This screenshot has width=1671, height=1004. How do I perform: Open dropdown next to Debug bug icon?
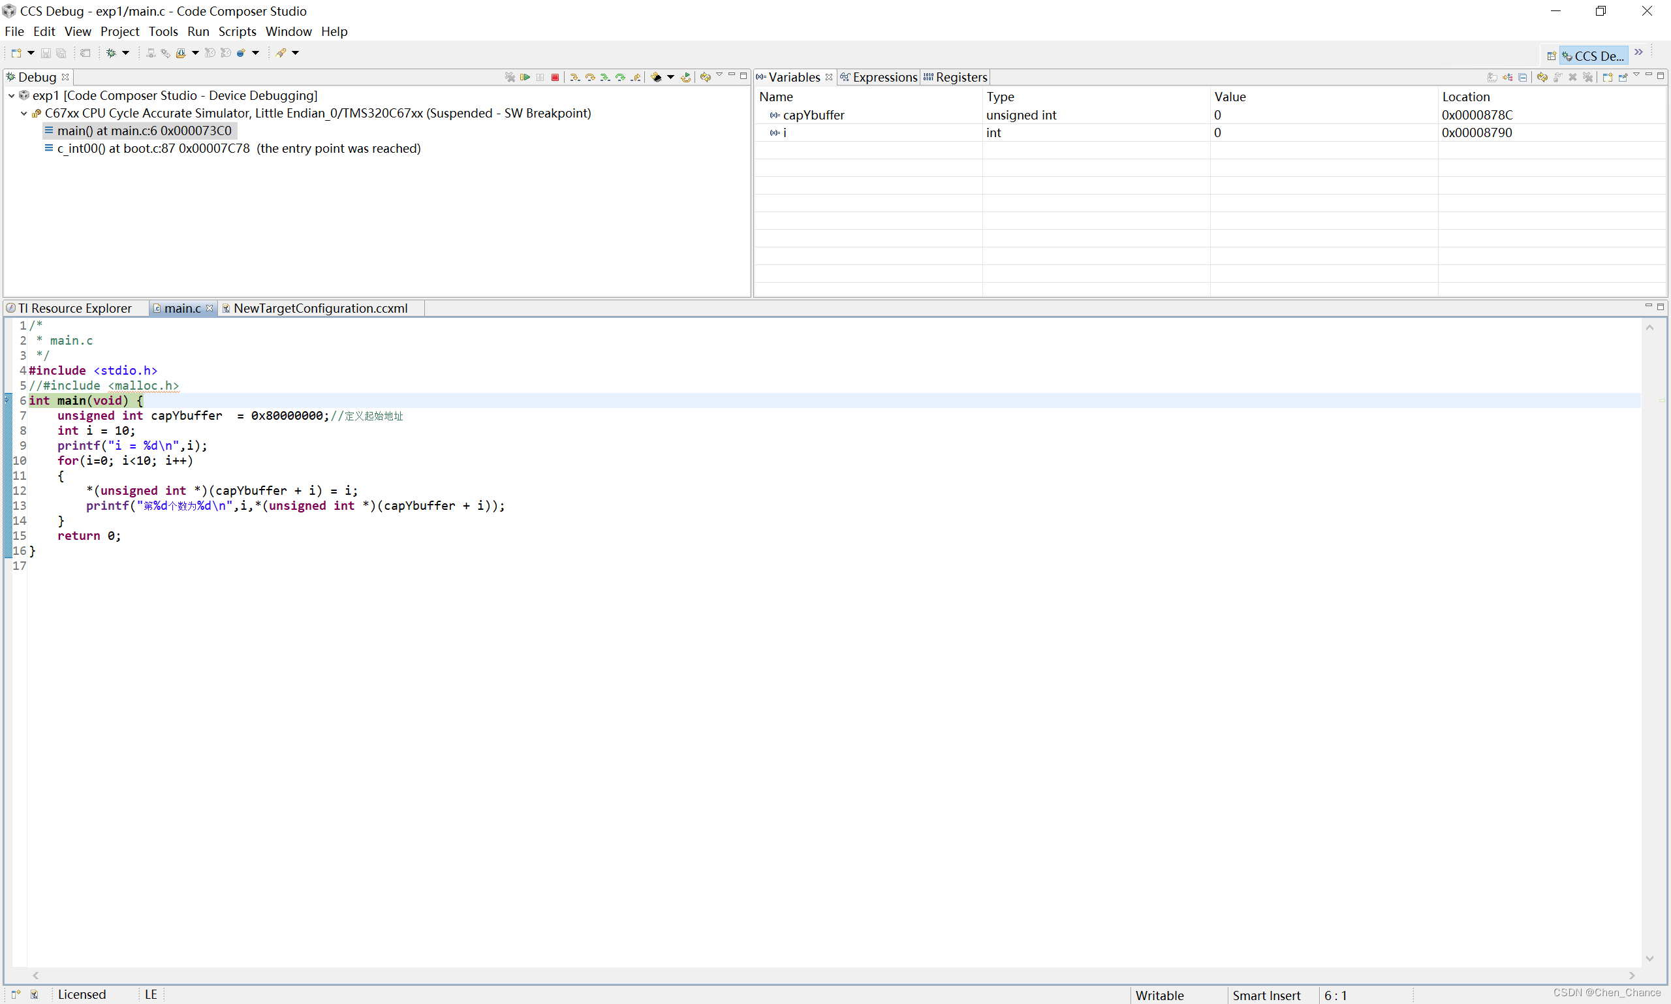click(x=126, y=53)
